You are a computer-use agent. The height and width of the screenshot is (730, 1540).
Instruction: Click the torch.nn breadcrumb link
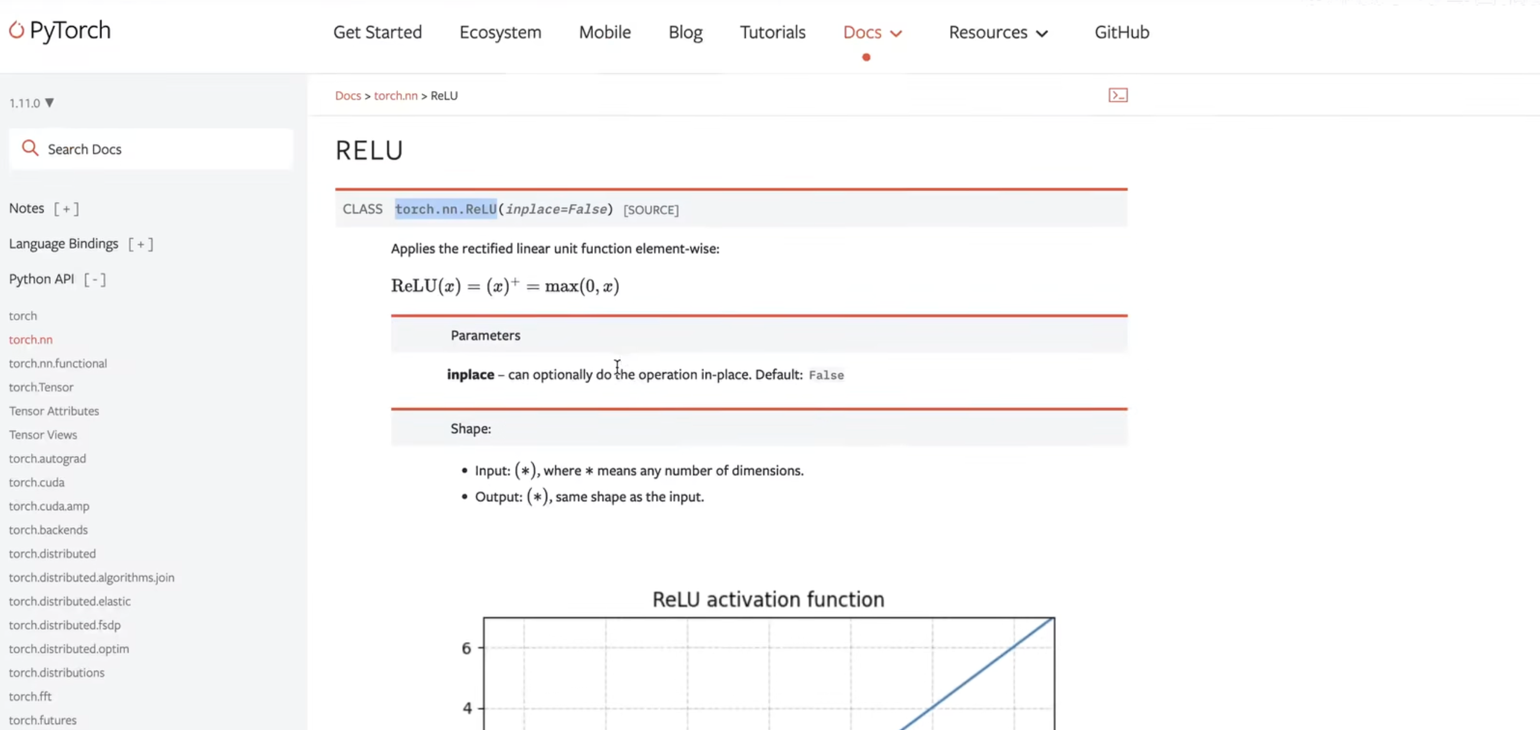click(395, 96)
